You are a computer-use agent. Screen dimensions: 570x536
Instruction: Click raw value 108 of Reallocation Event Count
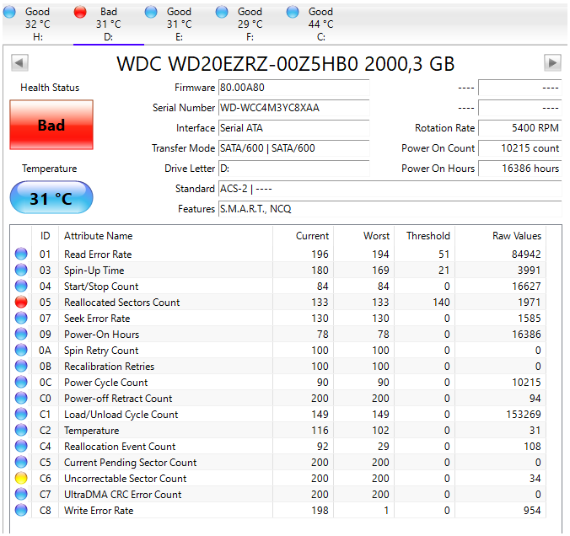[532, 446]
